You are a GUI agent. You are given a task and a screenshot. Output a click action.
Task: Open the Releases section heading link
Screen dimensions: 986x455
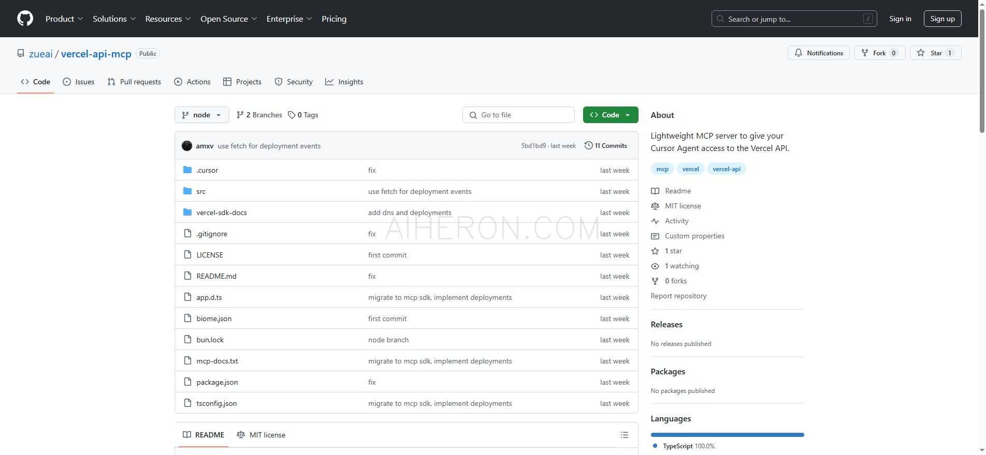click(666, 324)
